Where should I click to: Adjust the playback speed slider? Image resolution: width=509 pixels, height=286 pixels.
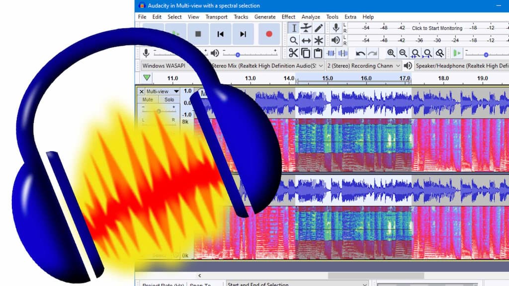(x=486, y=55)
